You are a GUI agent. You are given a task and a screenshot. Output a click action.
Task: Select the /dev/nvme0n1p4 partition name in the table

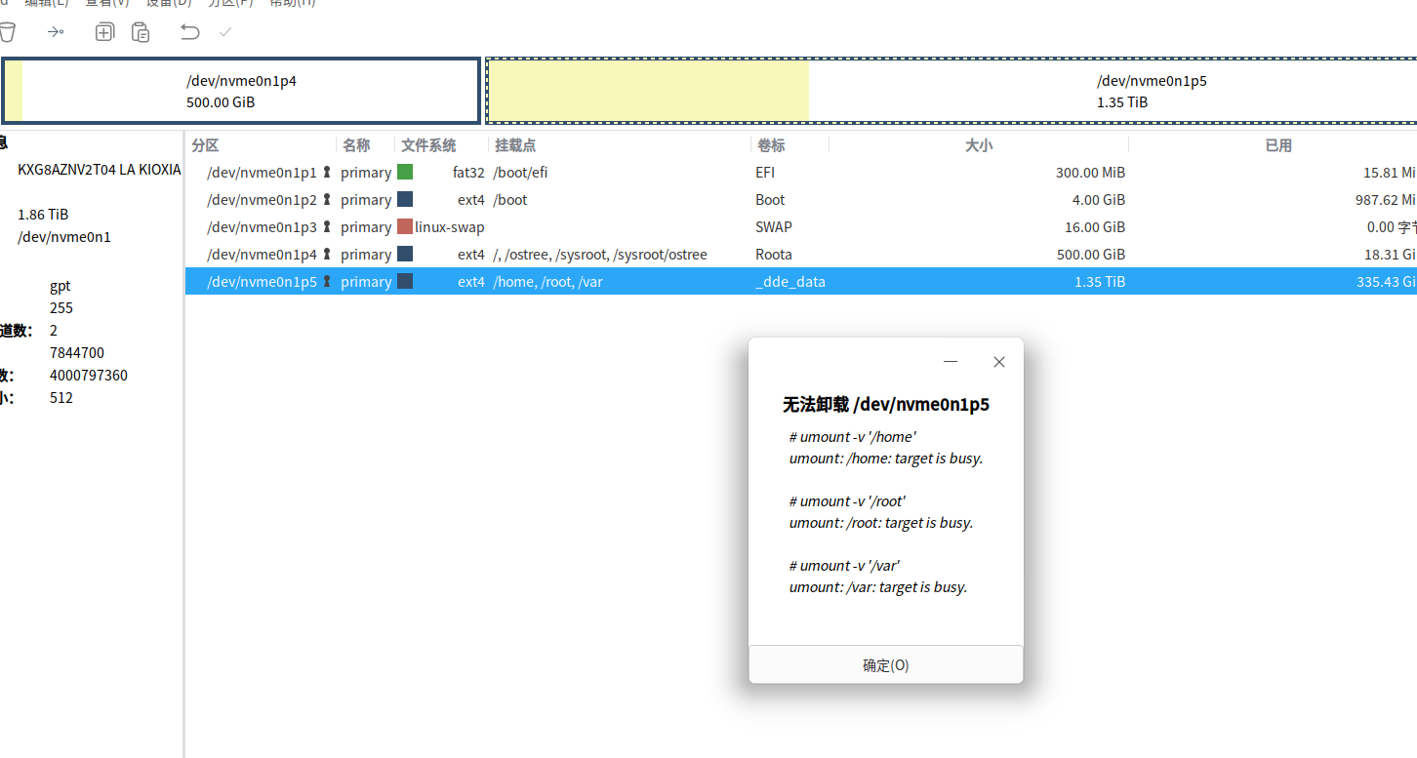[x=262, y=255]
